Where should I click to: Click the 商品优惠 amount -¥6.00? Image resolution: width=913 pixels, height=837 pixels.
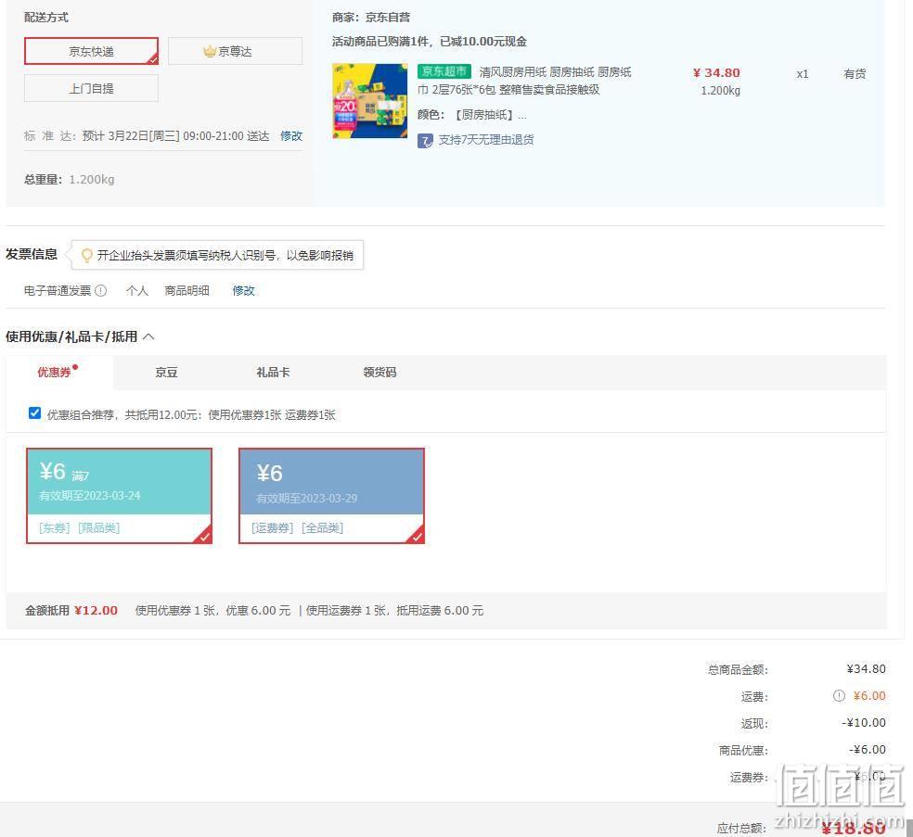868,750
